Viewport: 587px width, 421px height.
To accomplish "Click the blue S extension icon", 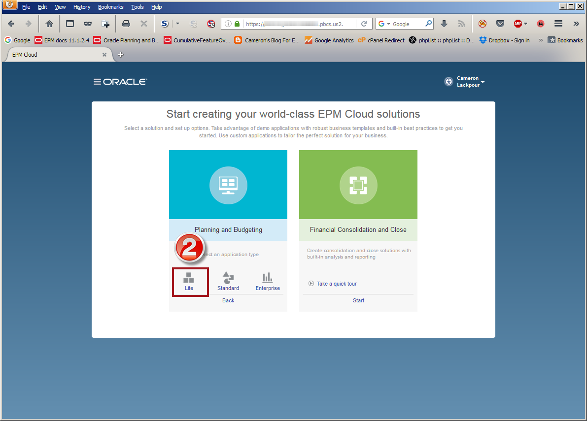I will (x=165, y=24).
